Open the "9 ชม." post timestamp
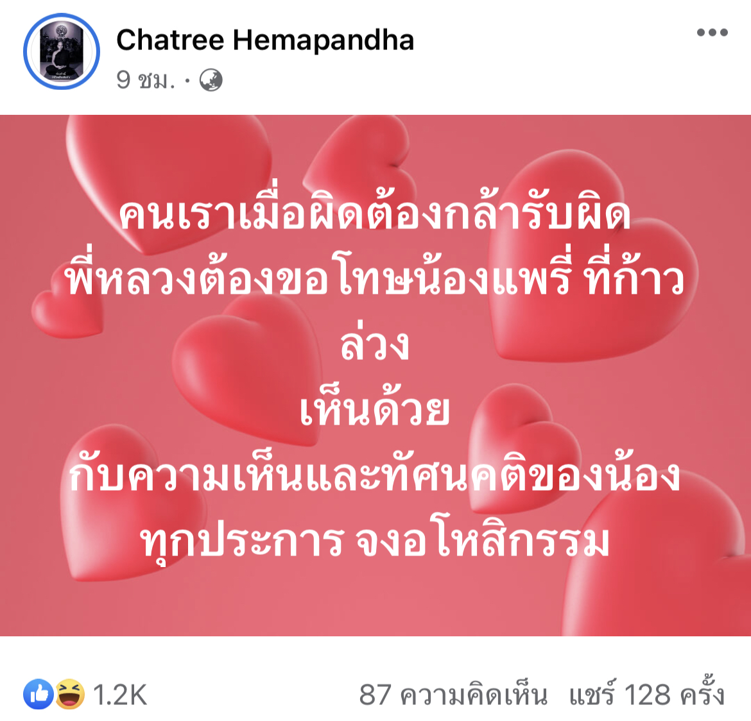Viewport: 751px width, 721px height. tap(145, 80)
